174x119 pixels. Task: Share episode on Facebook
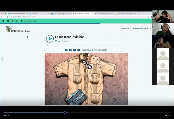click(x=66, y=50)
